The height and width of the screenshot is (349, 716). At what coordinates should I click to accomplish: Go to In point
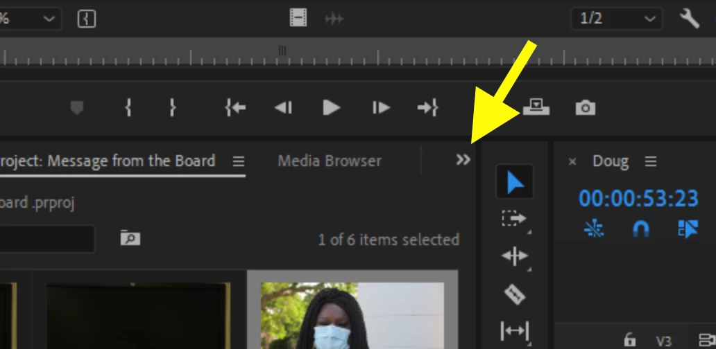point(235,108)
